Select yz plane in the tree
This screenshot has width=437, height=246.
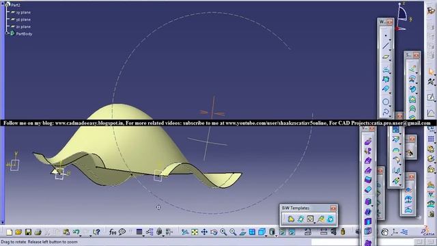(23, 20)
